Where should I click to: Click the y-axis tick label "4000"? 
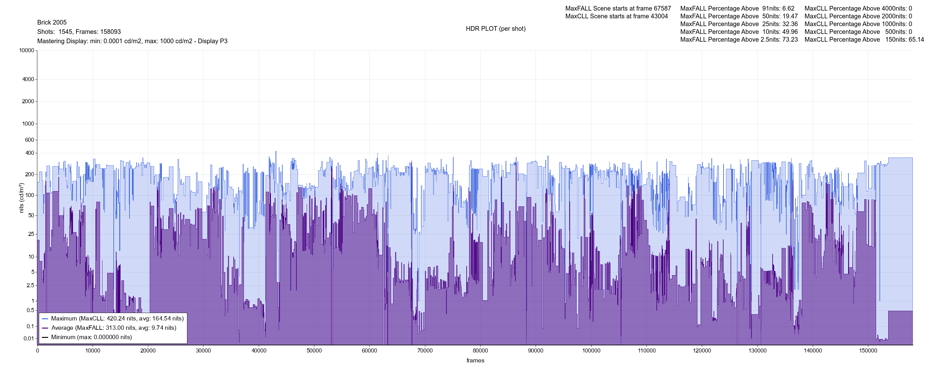coord(28,79)
